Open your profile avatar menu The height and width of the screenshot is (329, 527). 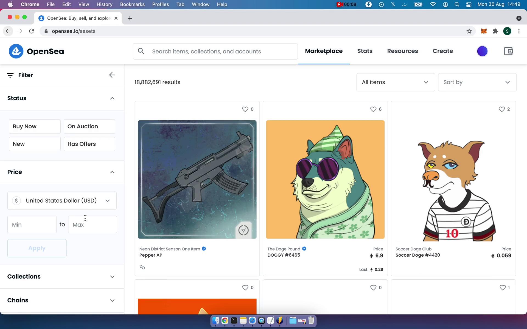[x=482, y=51]
